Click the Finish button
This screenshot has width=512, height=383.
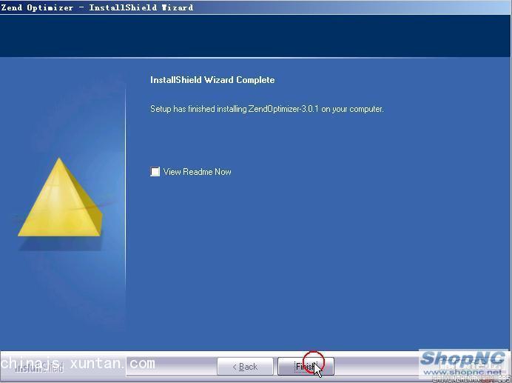point(306,366)
